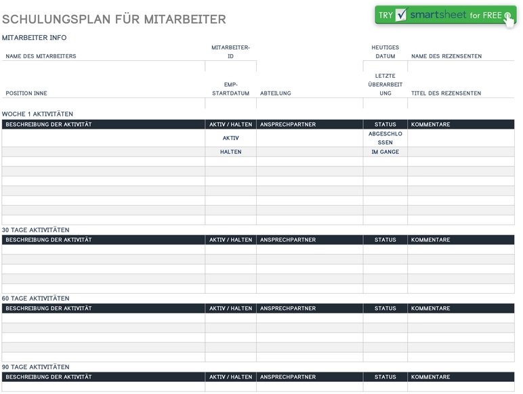Viewport: 523px width, 394px height.
Task: Select the HALTEN cell in Woche 1
Action: point(230,152)
